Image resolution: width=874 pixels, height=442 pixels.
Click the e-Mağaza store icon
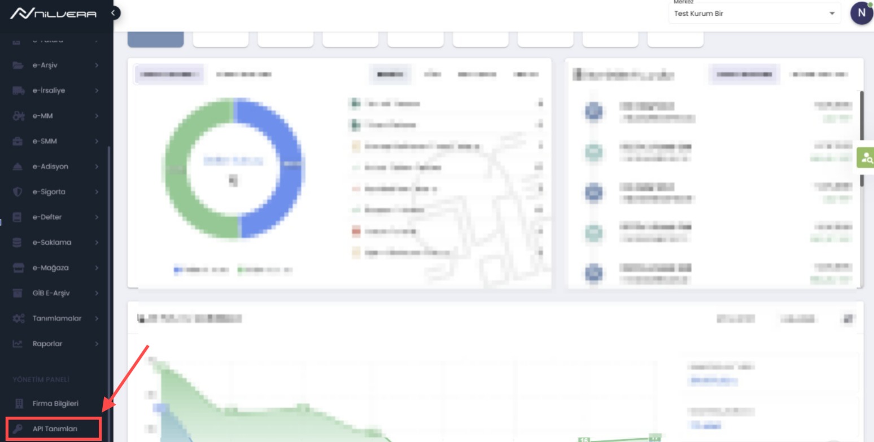18,268
